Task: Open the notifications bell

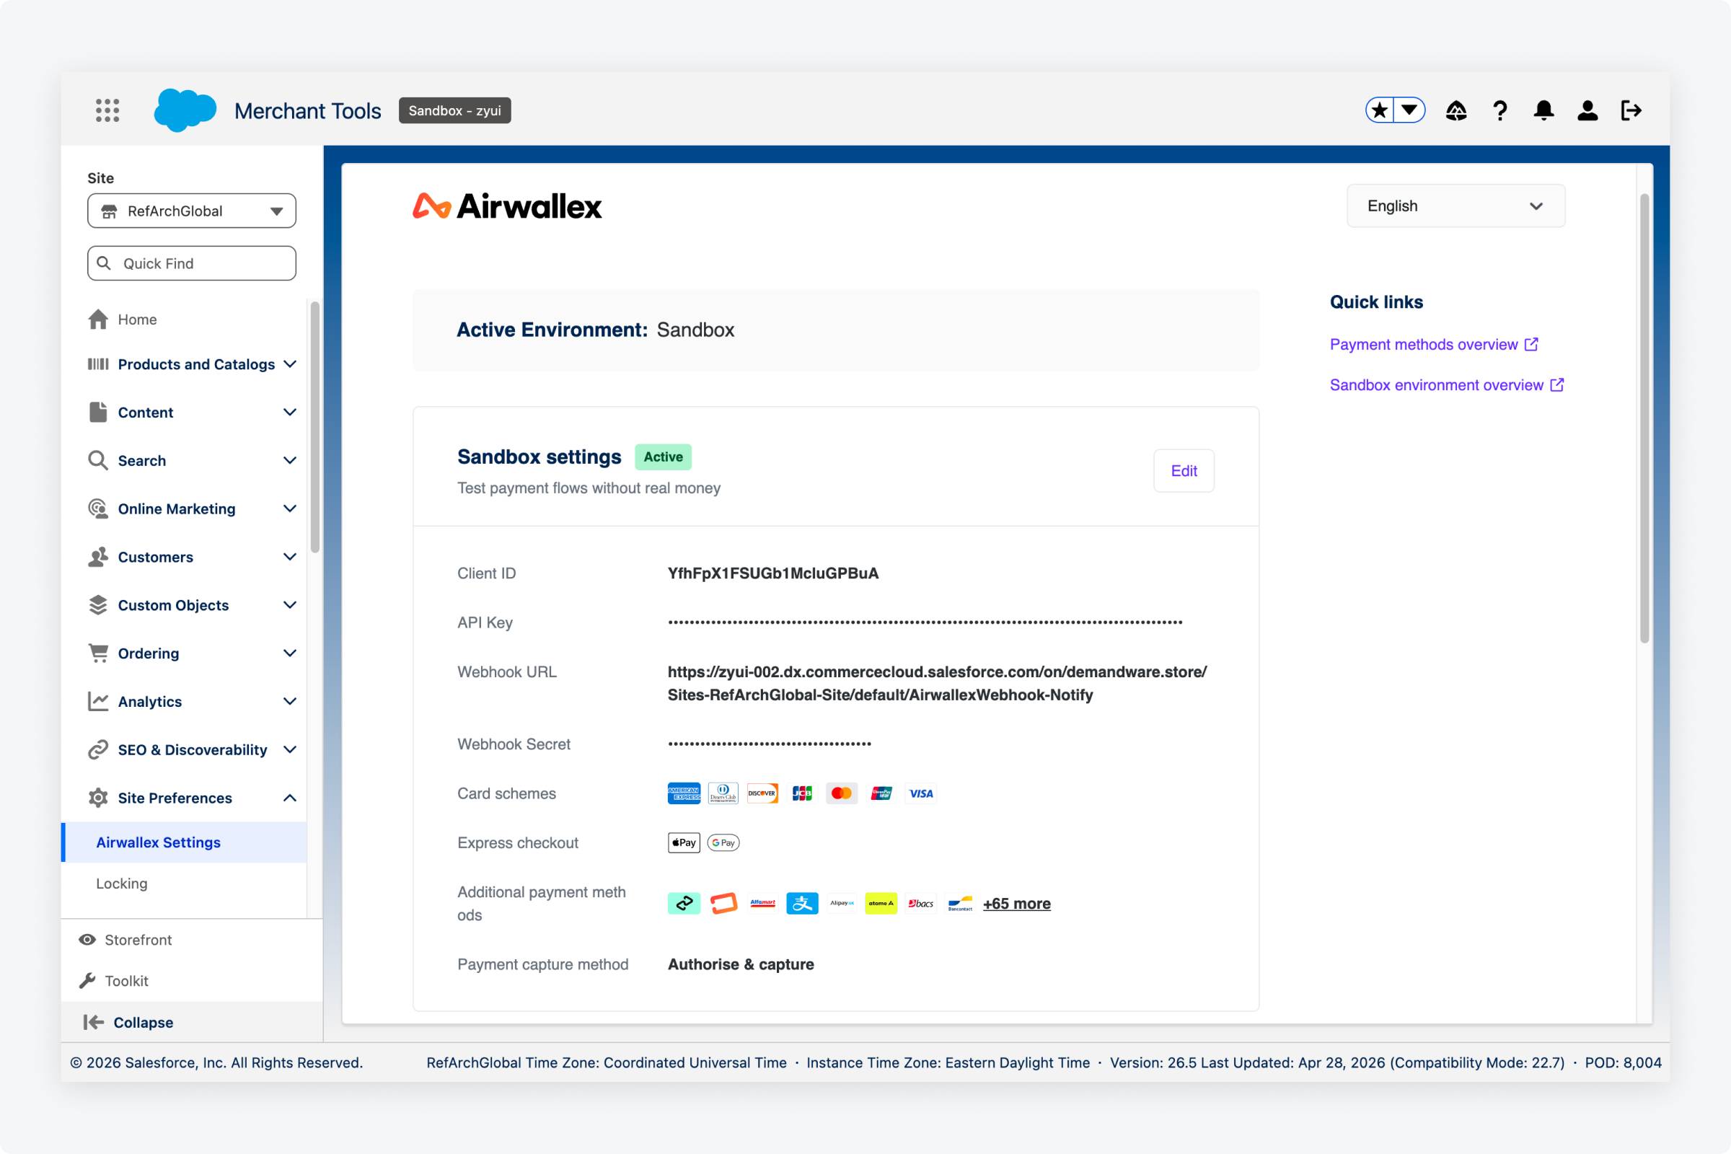Action: pyautogui.click(x=1543, y=110)
